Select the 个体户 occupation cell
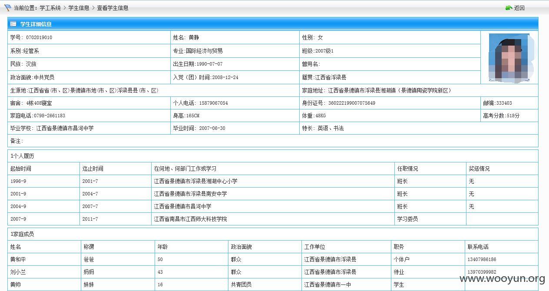This screenshot has height=291, width=549. coord(428,259)
